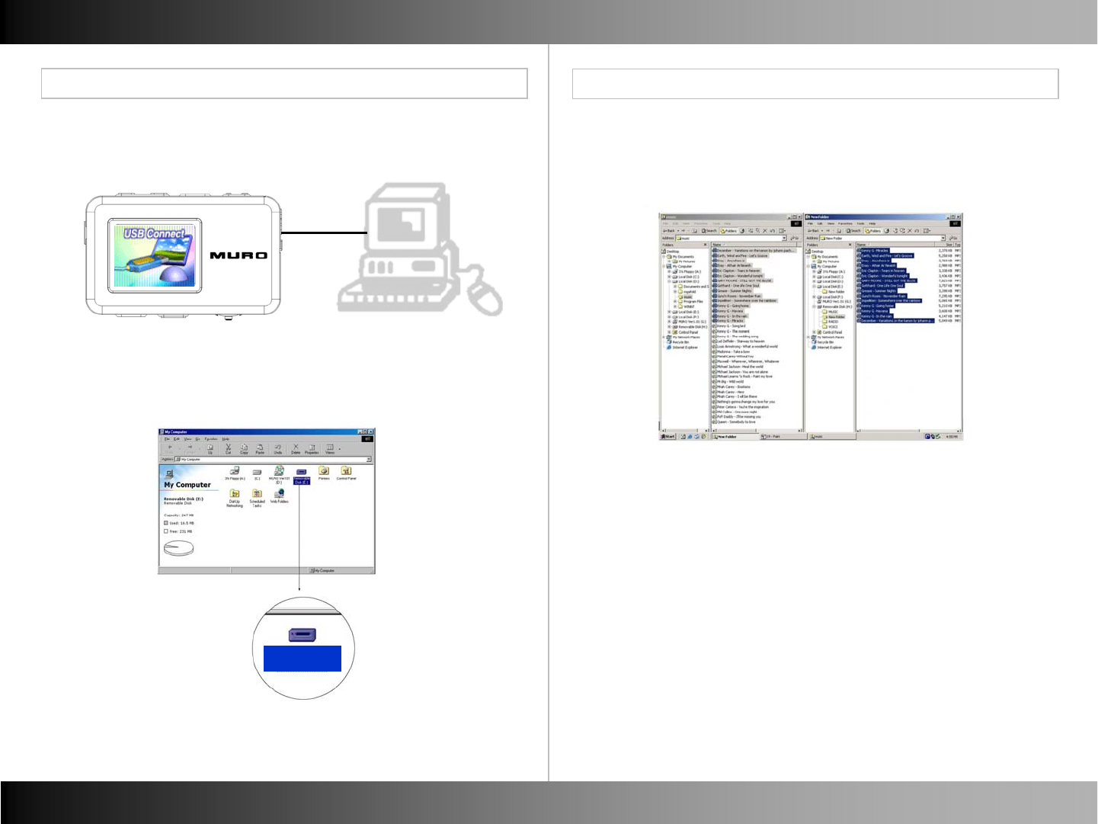Close the Folders pane in the music window
The width and height of the screenshot is (1098, 824).
pyautogui.click(x=706, y=245)
